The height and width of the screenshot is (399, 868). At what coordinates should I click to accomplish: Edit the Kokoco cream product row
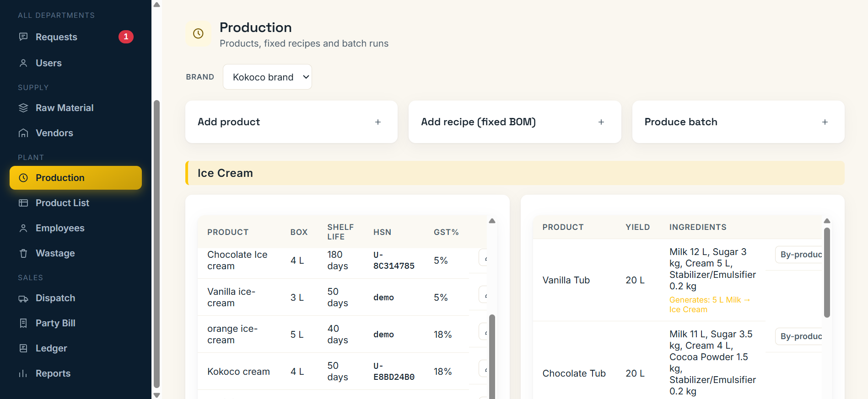tap(483, 369)
